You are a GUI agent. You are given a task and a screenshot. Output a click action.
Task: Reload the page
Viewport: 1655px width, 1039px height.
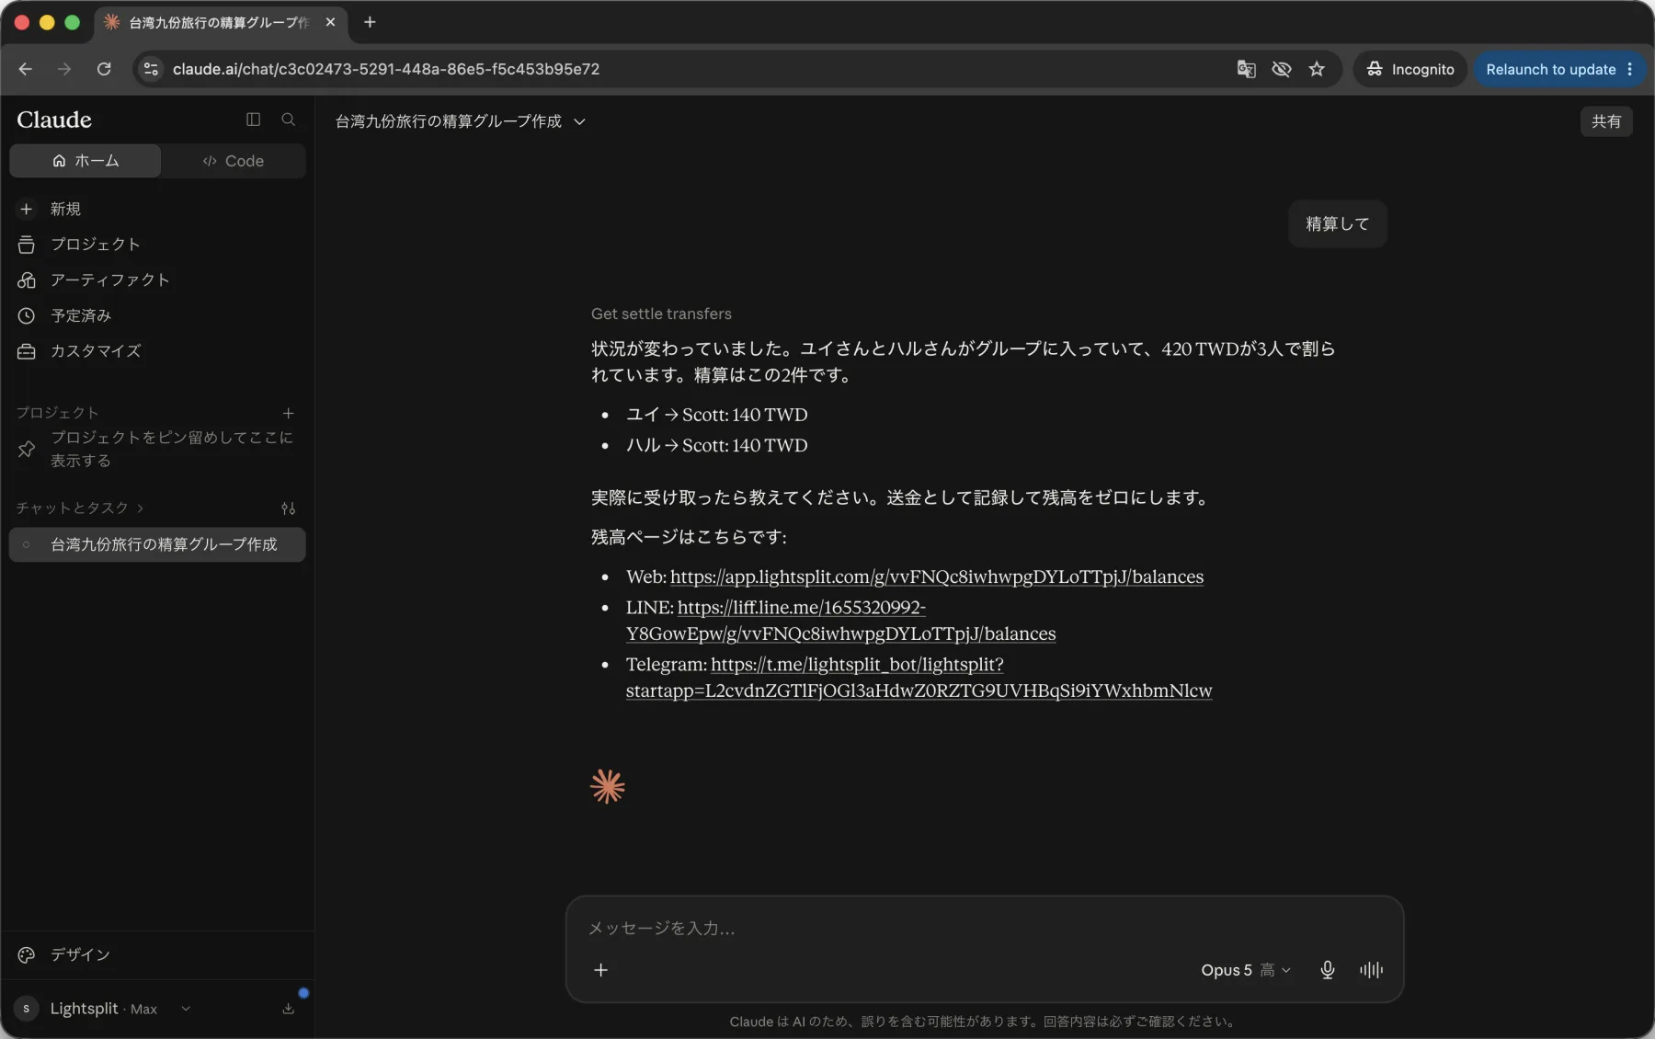pyautogui.click(x=104, y=69)
